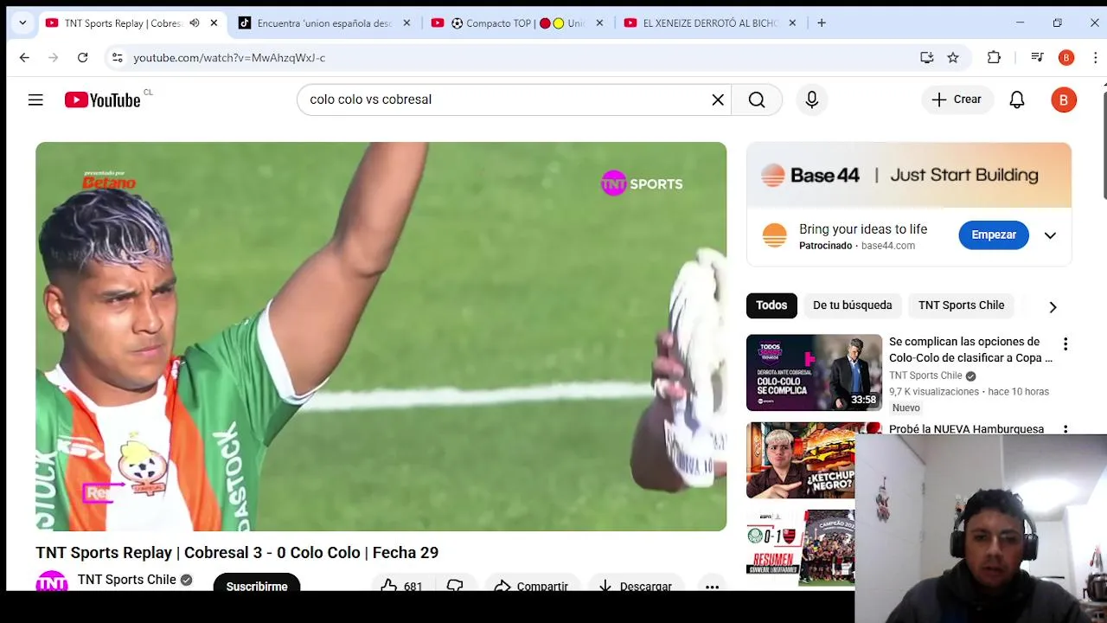The image size is (1107, 623).
Task: Open options for Se complican las opciones video
Action: click(1065, 344)
